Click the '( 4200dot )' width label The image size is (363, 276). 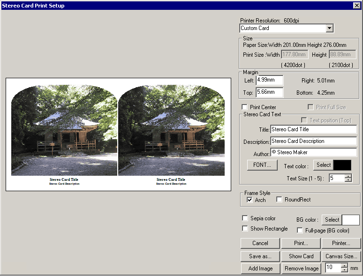pyautogui.click(x=293, y=65)
